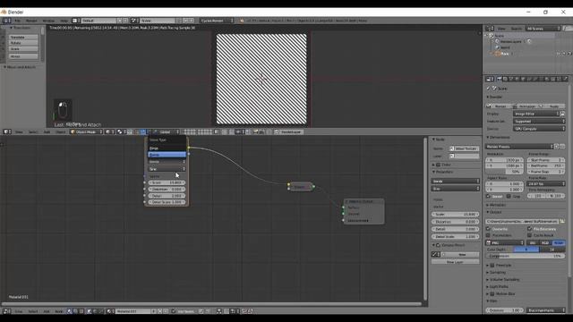Viewport: 573px width, 322px height.
Task: Open the frame rate fps dropdown
Action: pyautogui.click(x=545, y=183)
